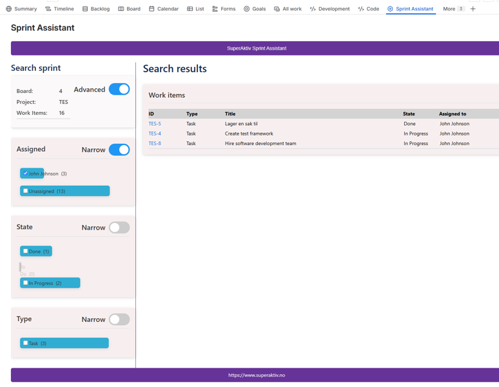Click the plus icon to add tab
The height and width of the screenshot is (387, 499).
(473, 9)
